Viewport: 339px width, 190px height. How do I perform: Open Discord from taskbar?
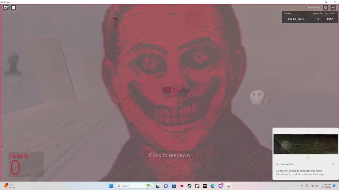coord(221,186)
